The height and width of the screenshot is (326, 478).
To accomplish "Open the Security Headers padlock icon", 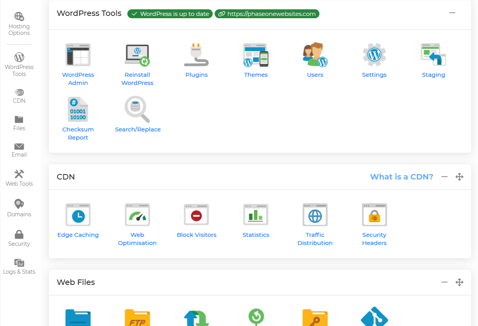I will point(374,215).
